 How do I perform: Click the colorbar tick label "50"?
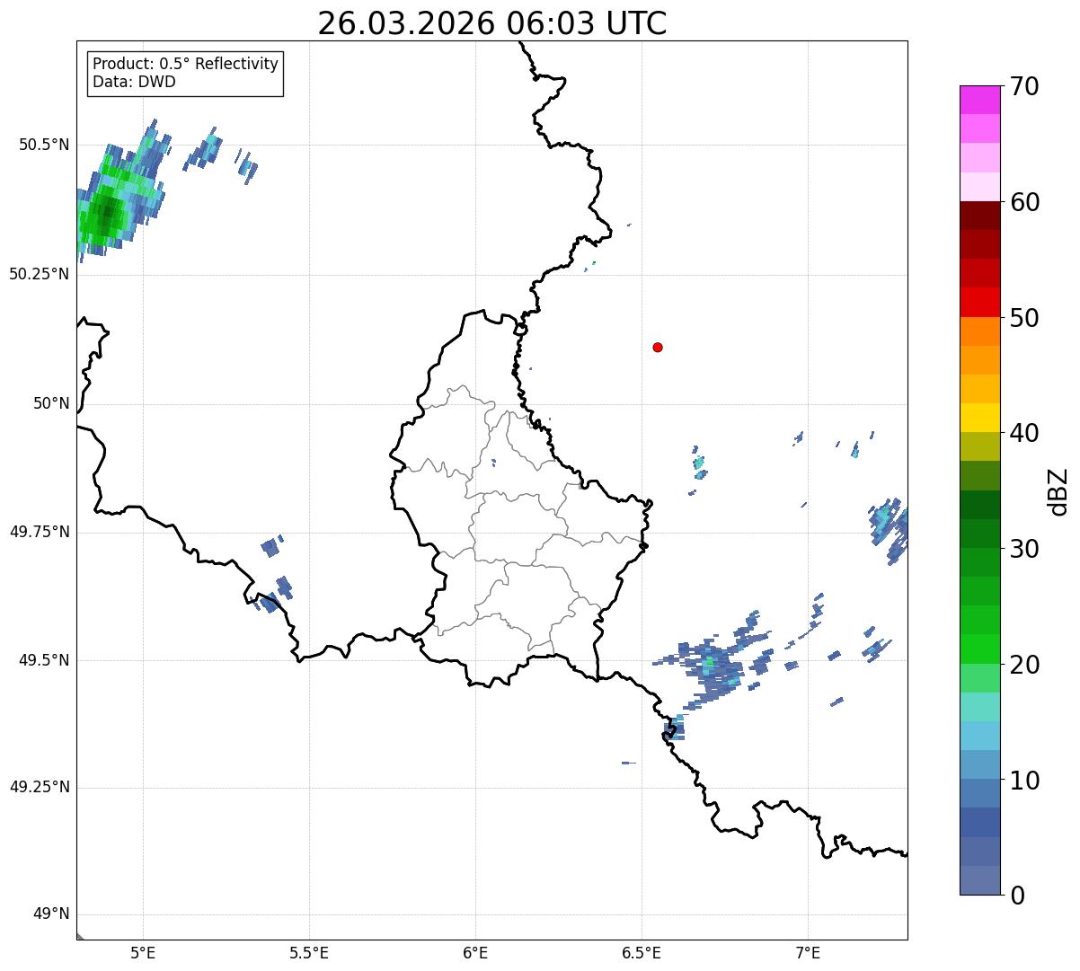coord(1024,318)
